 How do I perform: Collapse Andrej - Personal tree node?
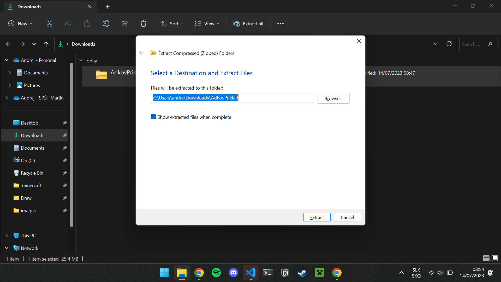coord(7,60)
